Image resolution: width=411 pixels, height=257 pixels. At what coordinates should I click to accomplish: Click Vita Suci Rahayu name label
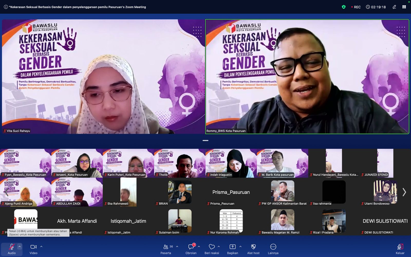(18, 131)
